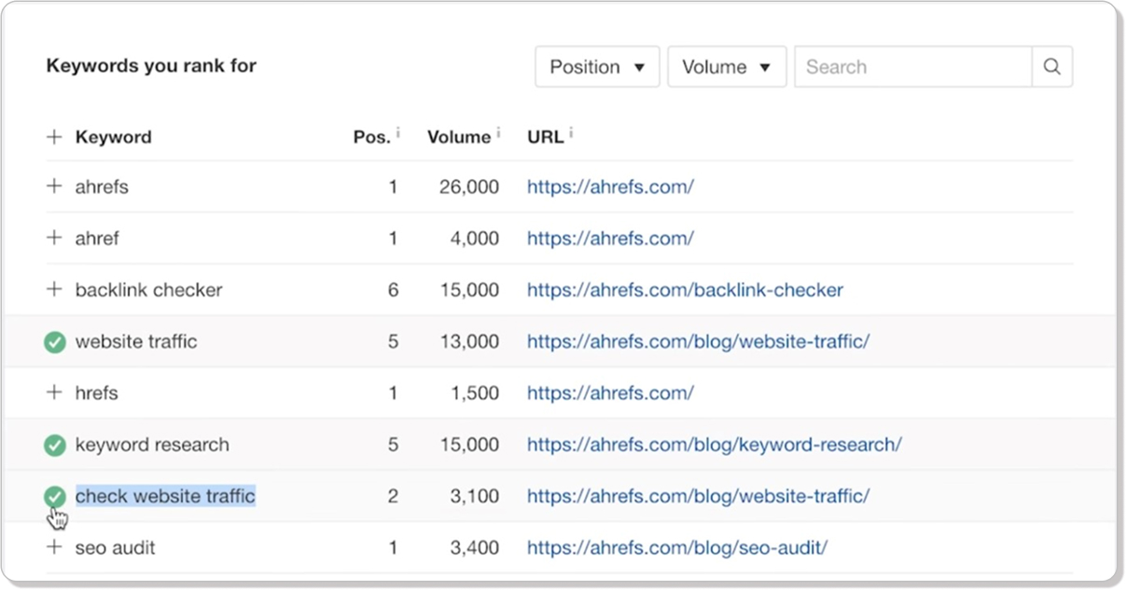
Task: Open the Volume filter dropdown
Action: point(727,67)
